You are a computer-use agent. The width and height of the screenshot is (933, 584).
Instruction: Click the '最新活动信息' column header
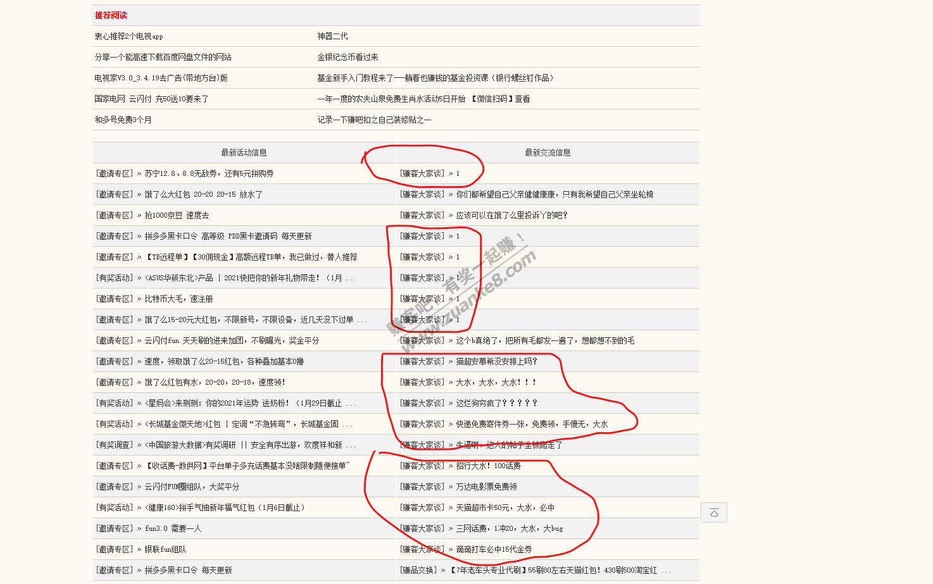click(244, 152)
